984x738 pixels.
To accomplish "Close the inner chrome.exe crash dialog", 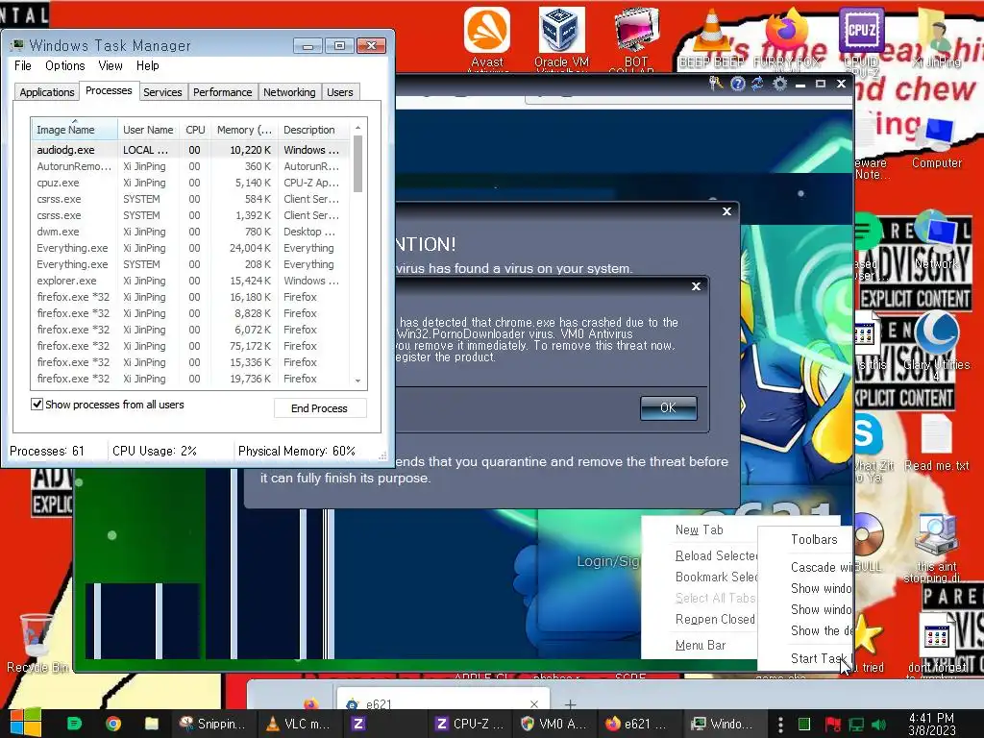I will click(696, 286).
